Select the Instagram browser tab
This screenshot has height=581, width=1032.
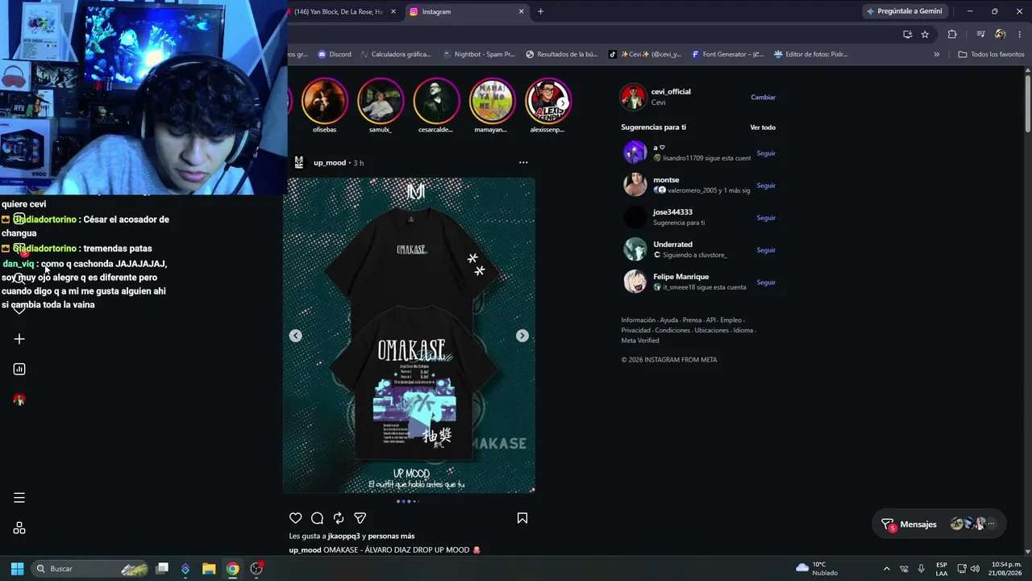pos(466,11)
